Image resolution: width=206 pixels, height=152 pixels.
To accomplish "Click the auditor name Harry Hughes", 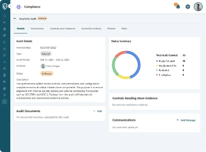I will (53, 66).
